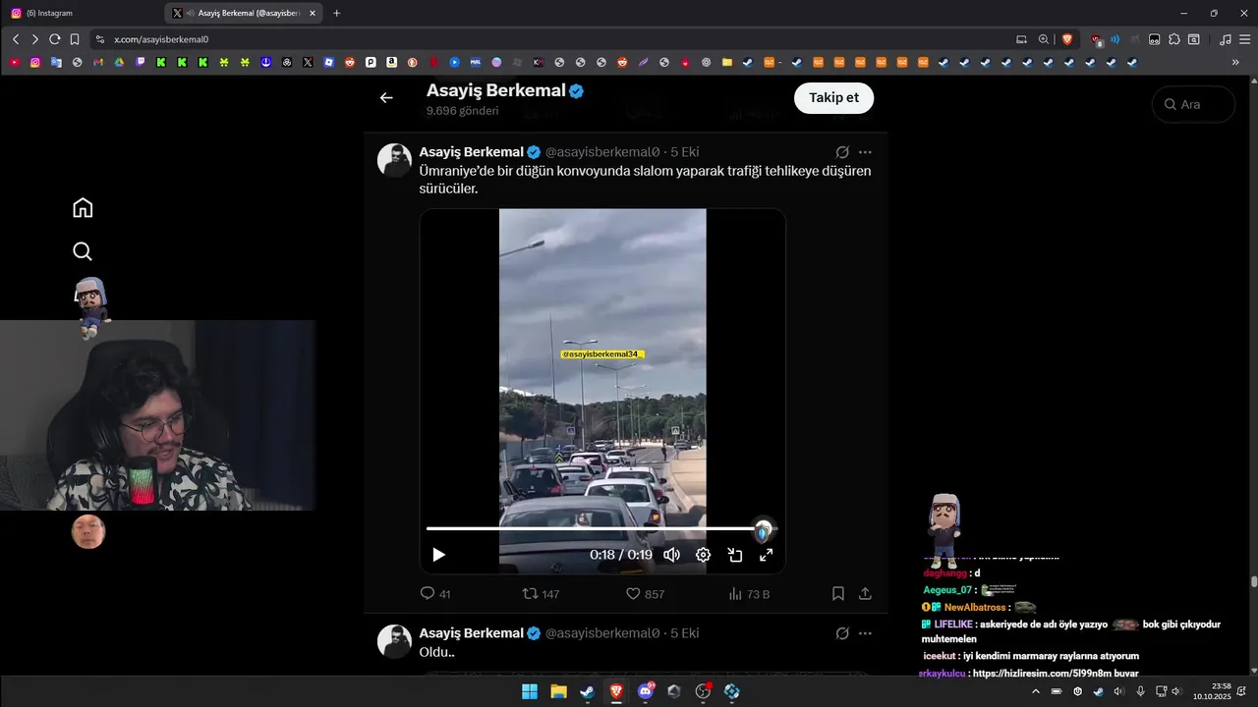This screenshot has height=707, width=1258.
Task: Share the Ümraniye post
Action: tap(865, 594)
